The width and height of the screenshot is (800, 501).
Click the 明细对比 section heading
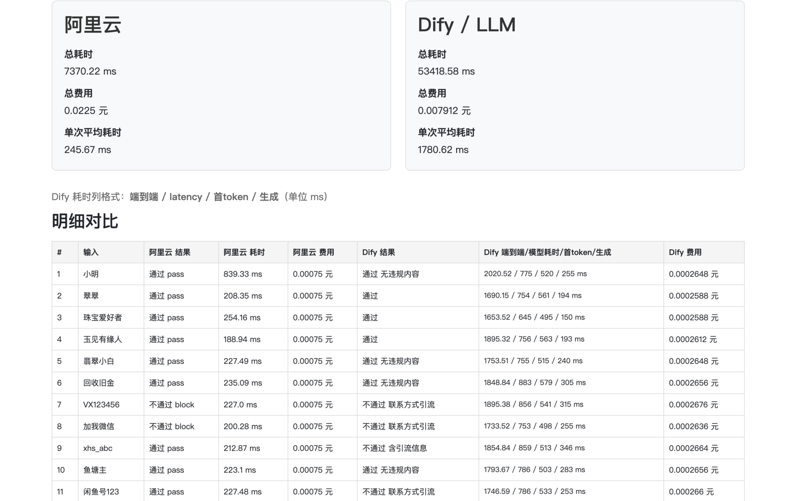tap(85, 221)
